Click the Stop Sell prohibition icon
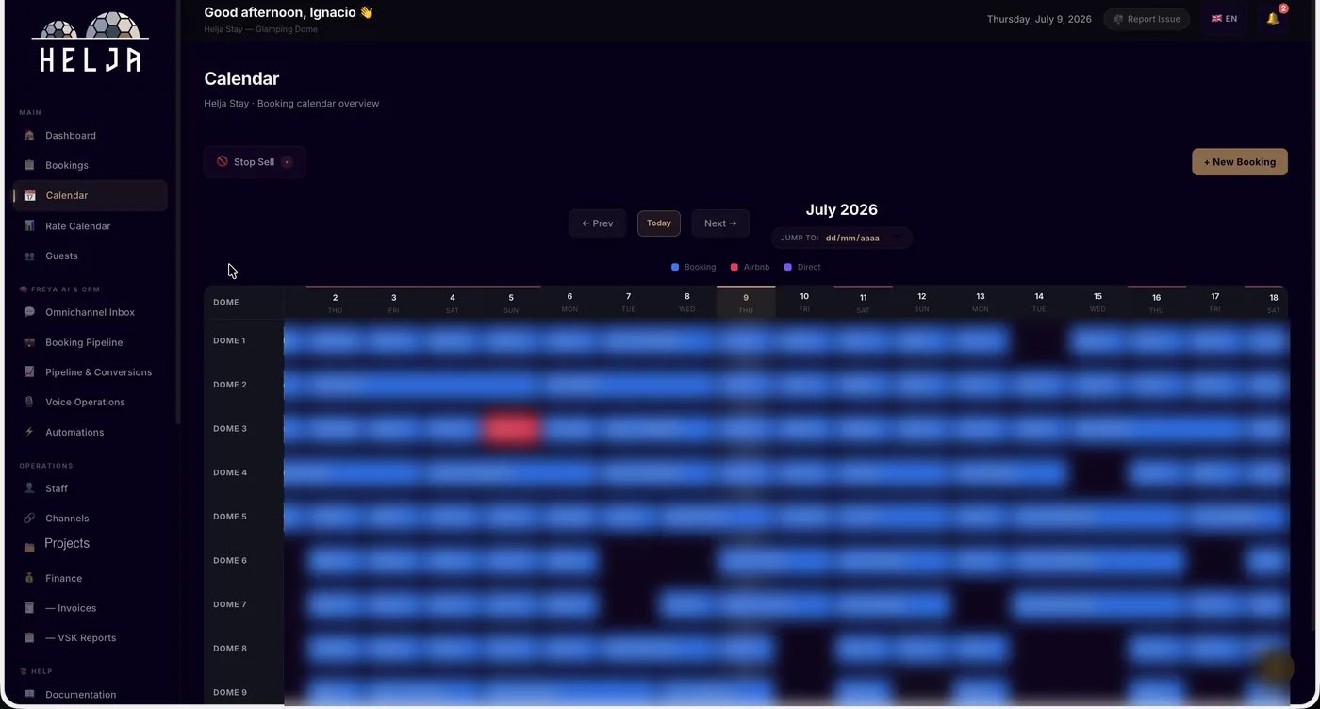Screen dimensions: 1320x709 tap(223, 161)
